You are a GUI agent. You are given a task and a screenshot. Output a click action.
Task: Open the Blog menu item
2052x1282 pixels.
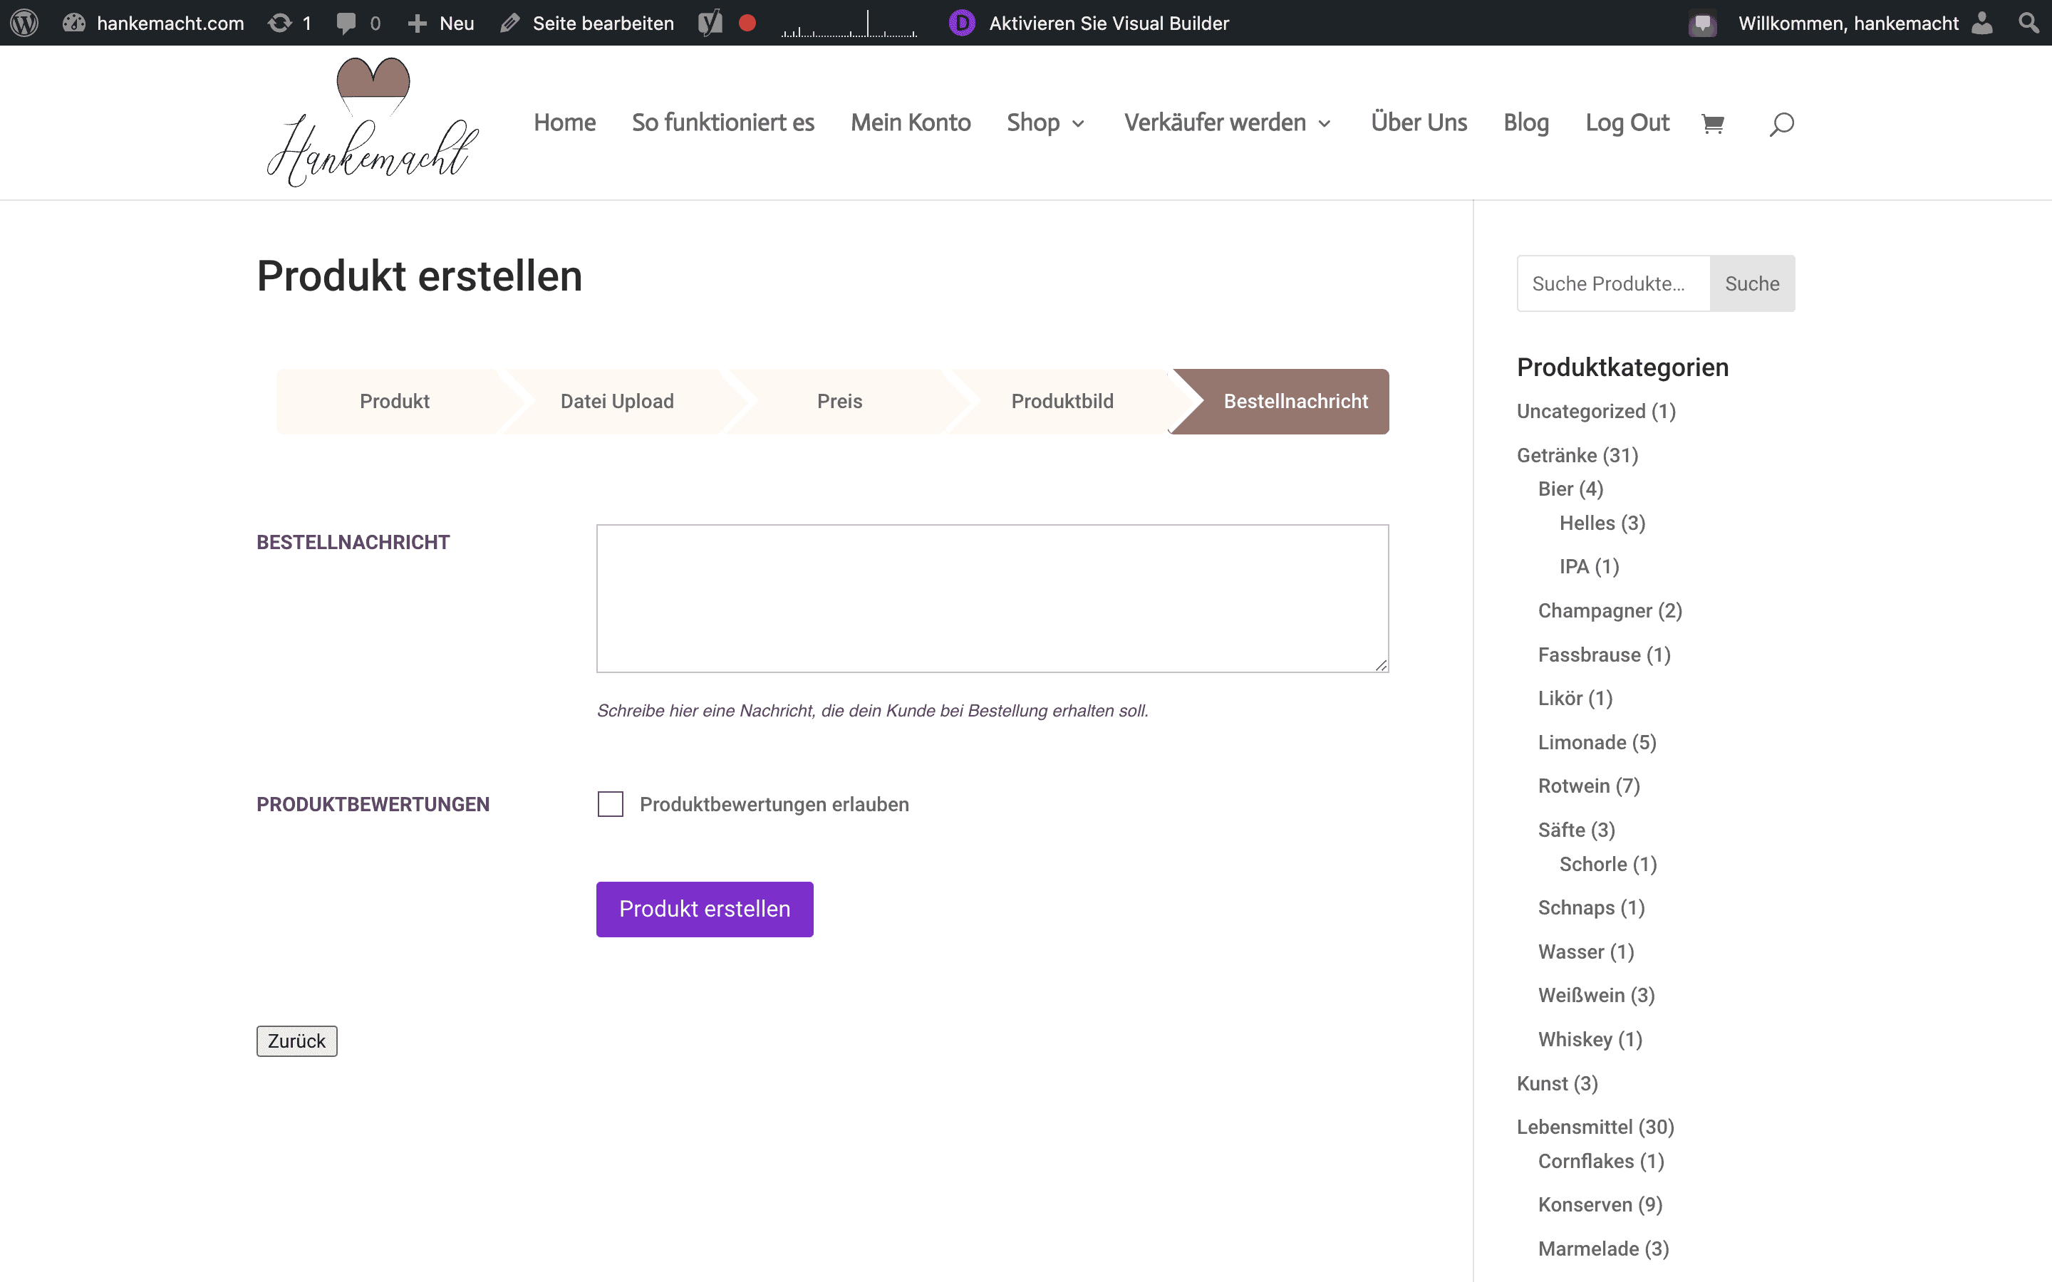click(x=1526, y=123)
